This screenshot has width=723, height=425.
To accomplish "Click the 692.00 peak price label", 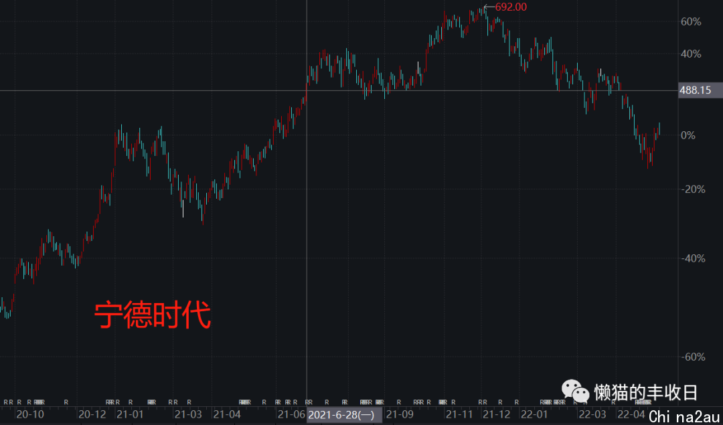I will click(x=510, y=7).
